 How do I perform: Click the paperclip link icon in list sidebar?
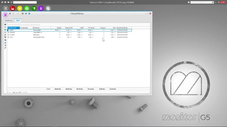(5, 48)
